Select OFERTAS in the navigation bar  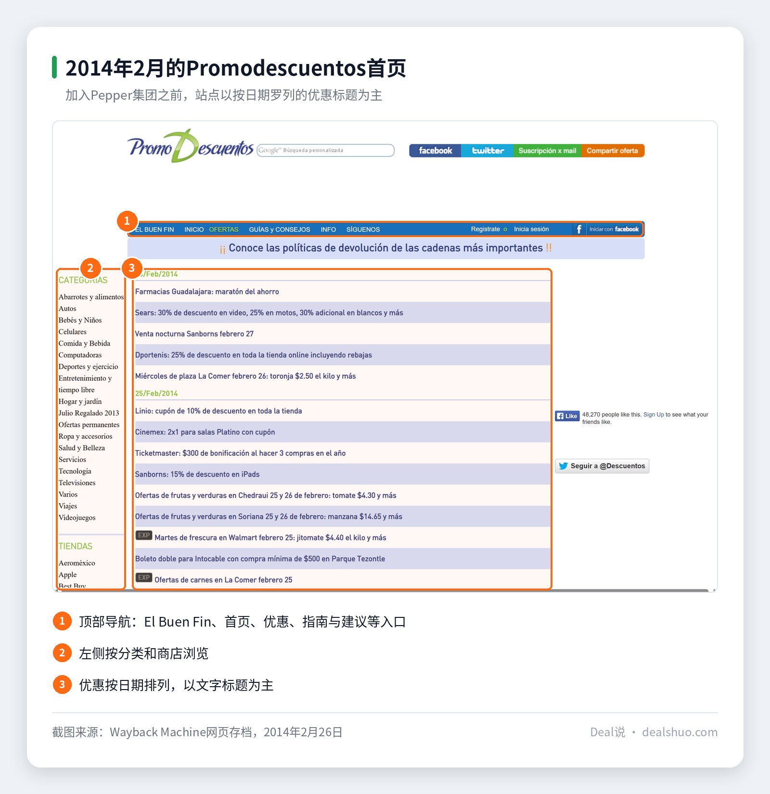[x=224, y=230]
